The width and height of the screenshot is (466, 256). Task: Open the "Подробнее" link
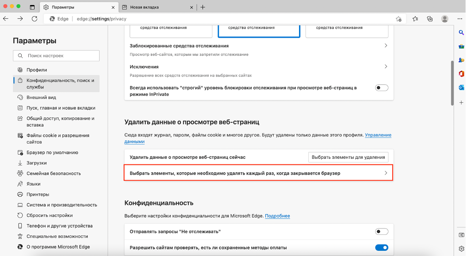(277, 216)
